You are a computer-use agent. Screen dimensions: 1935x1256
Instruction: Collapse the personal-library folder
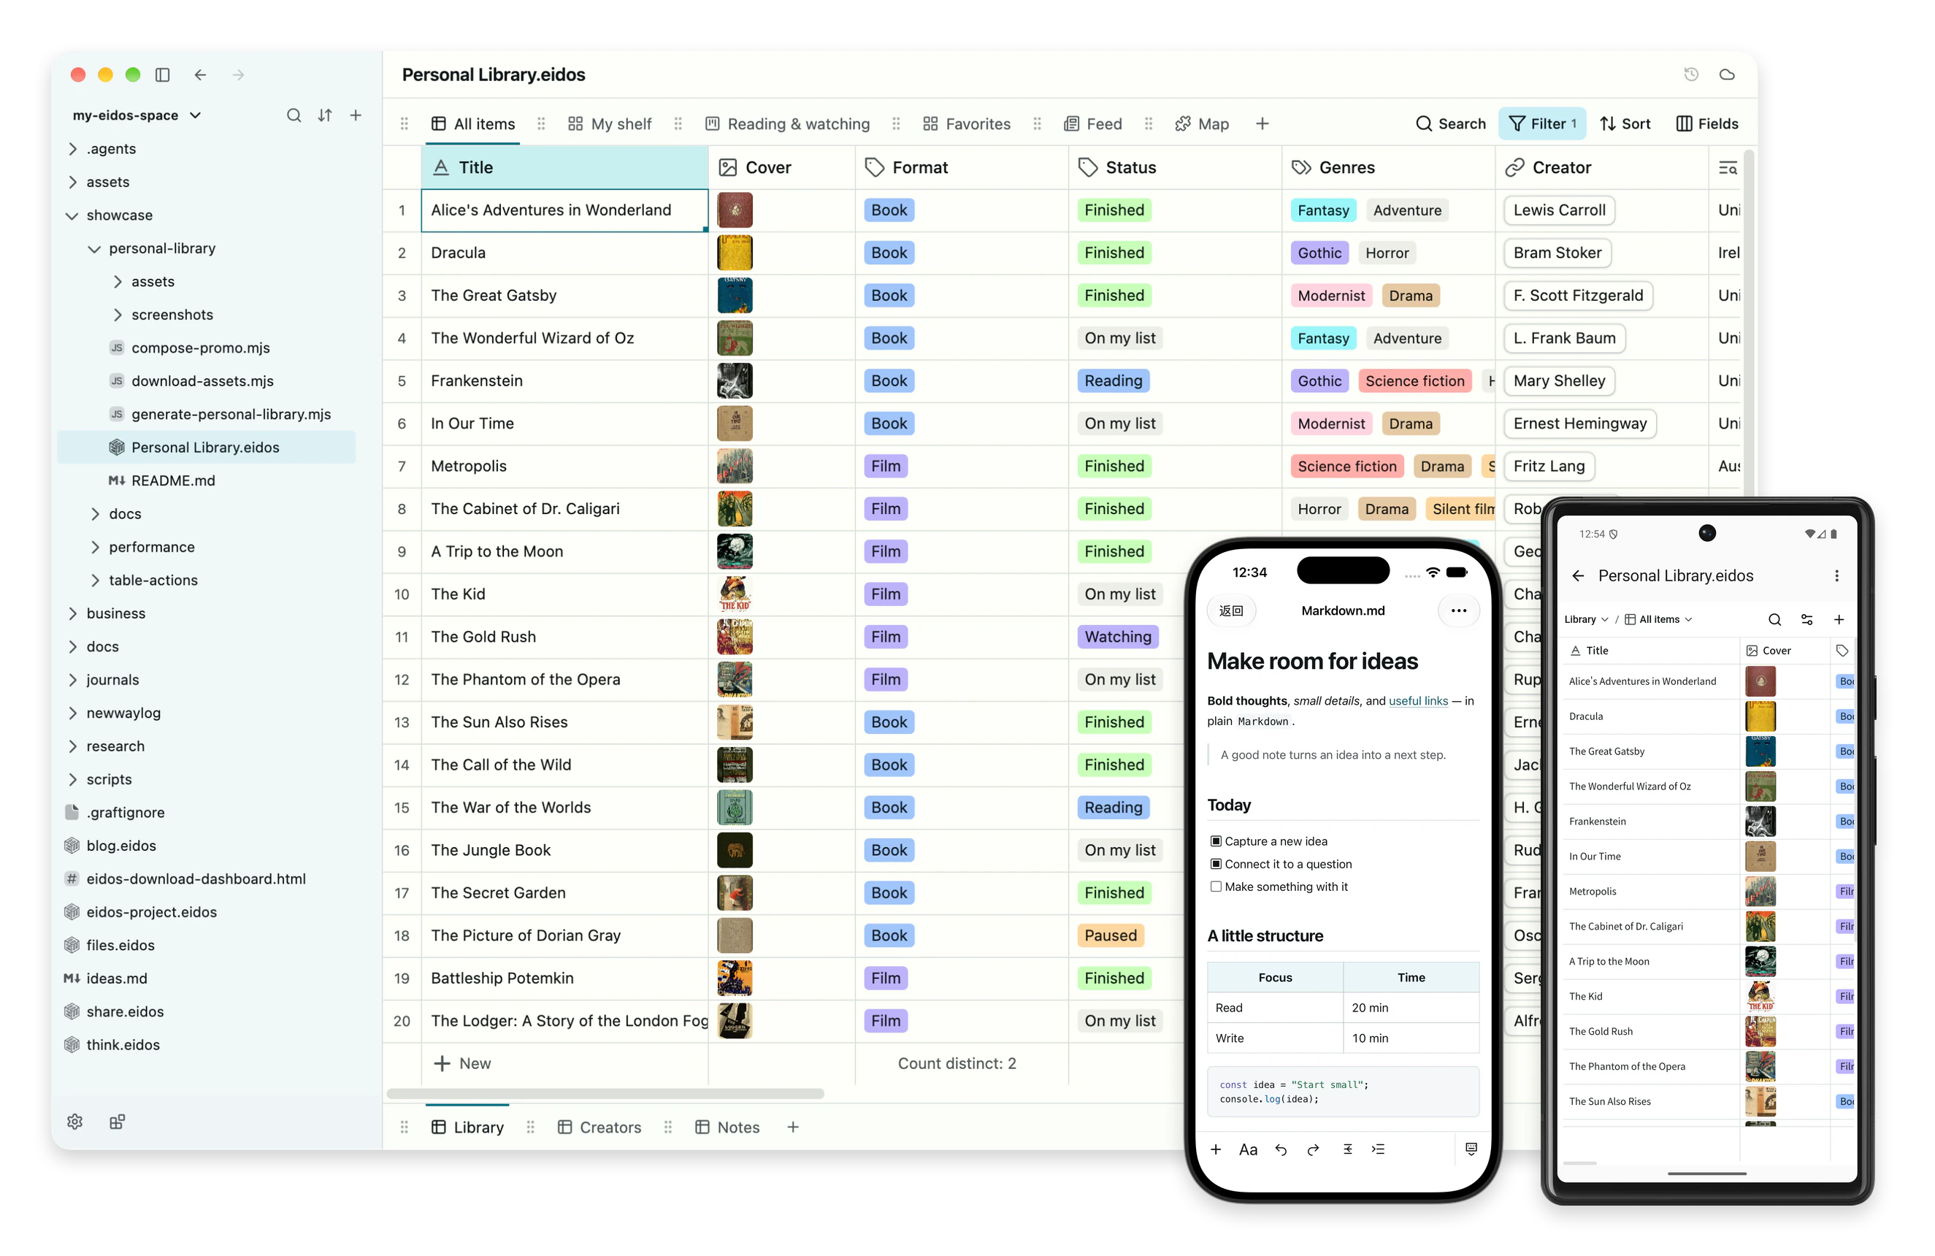94,249
